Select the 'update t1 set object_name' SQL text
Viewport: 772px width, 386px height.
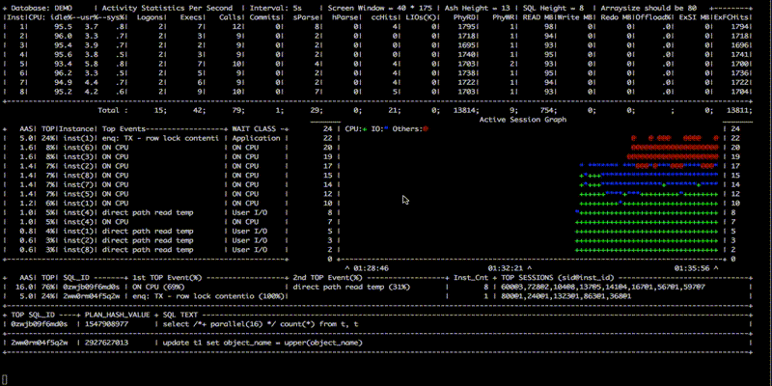(262, 343)
